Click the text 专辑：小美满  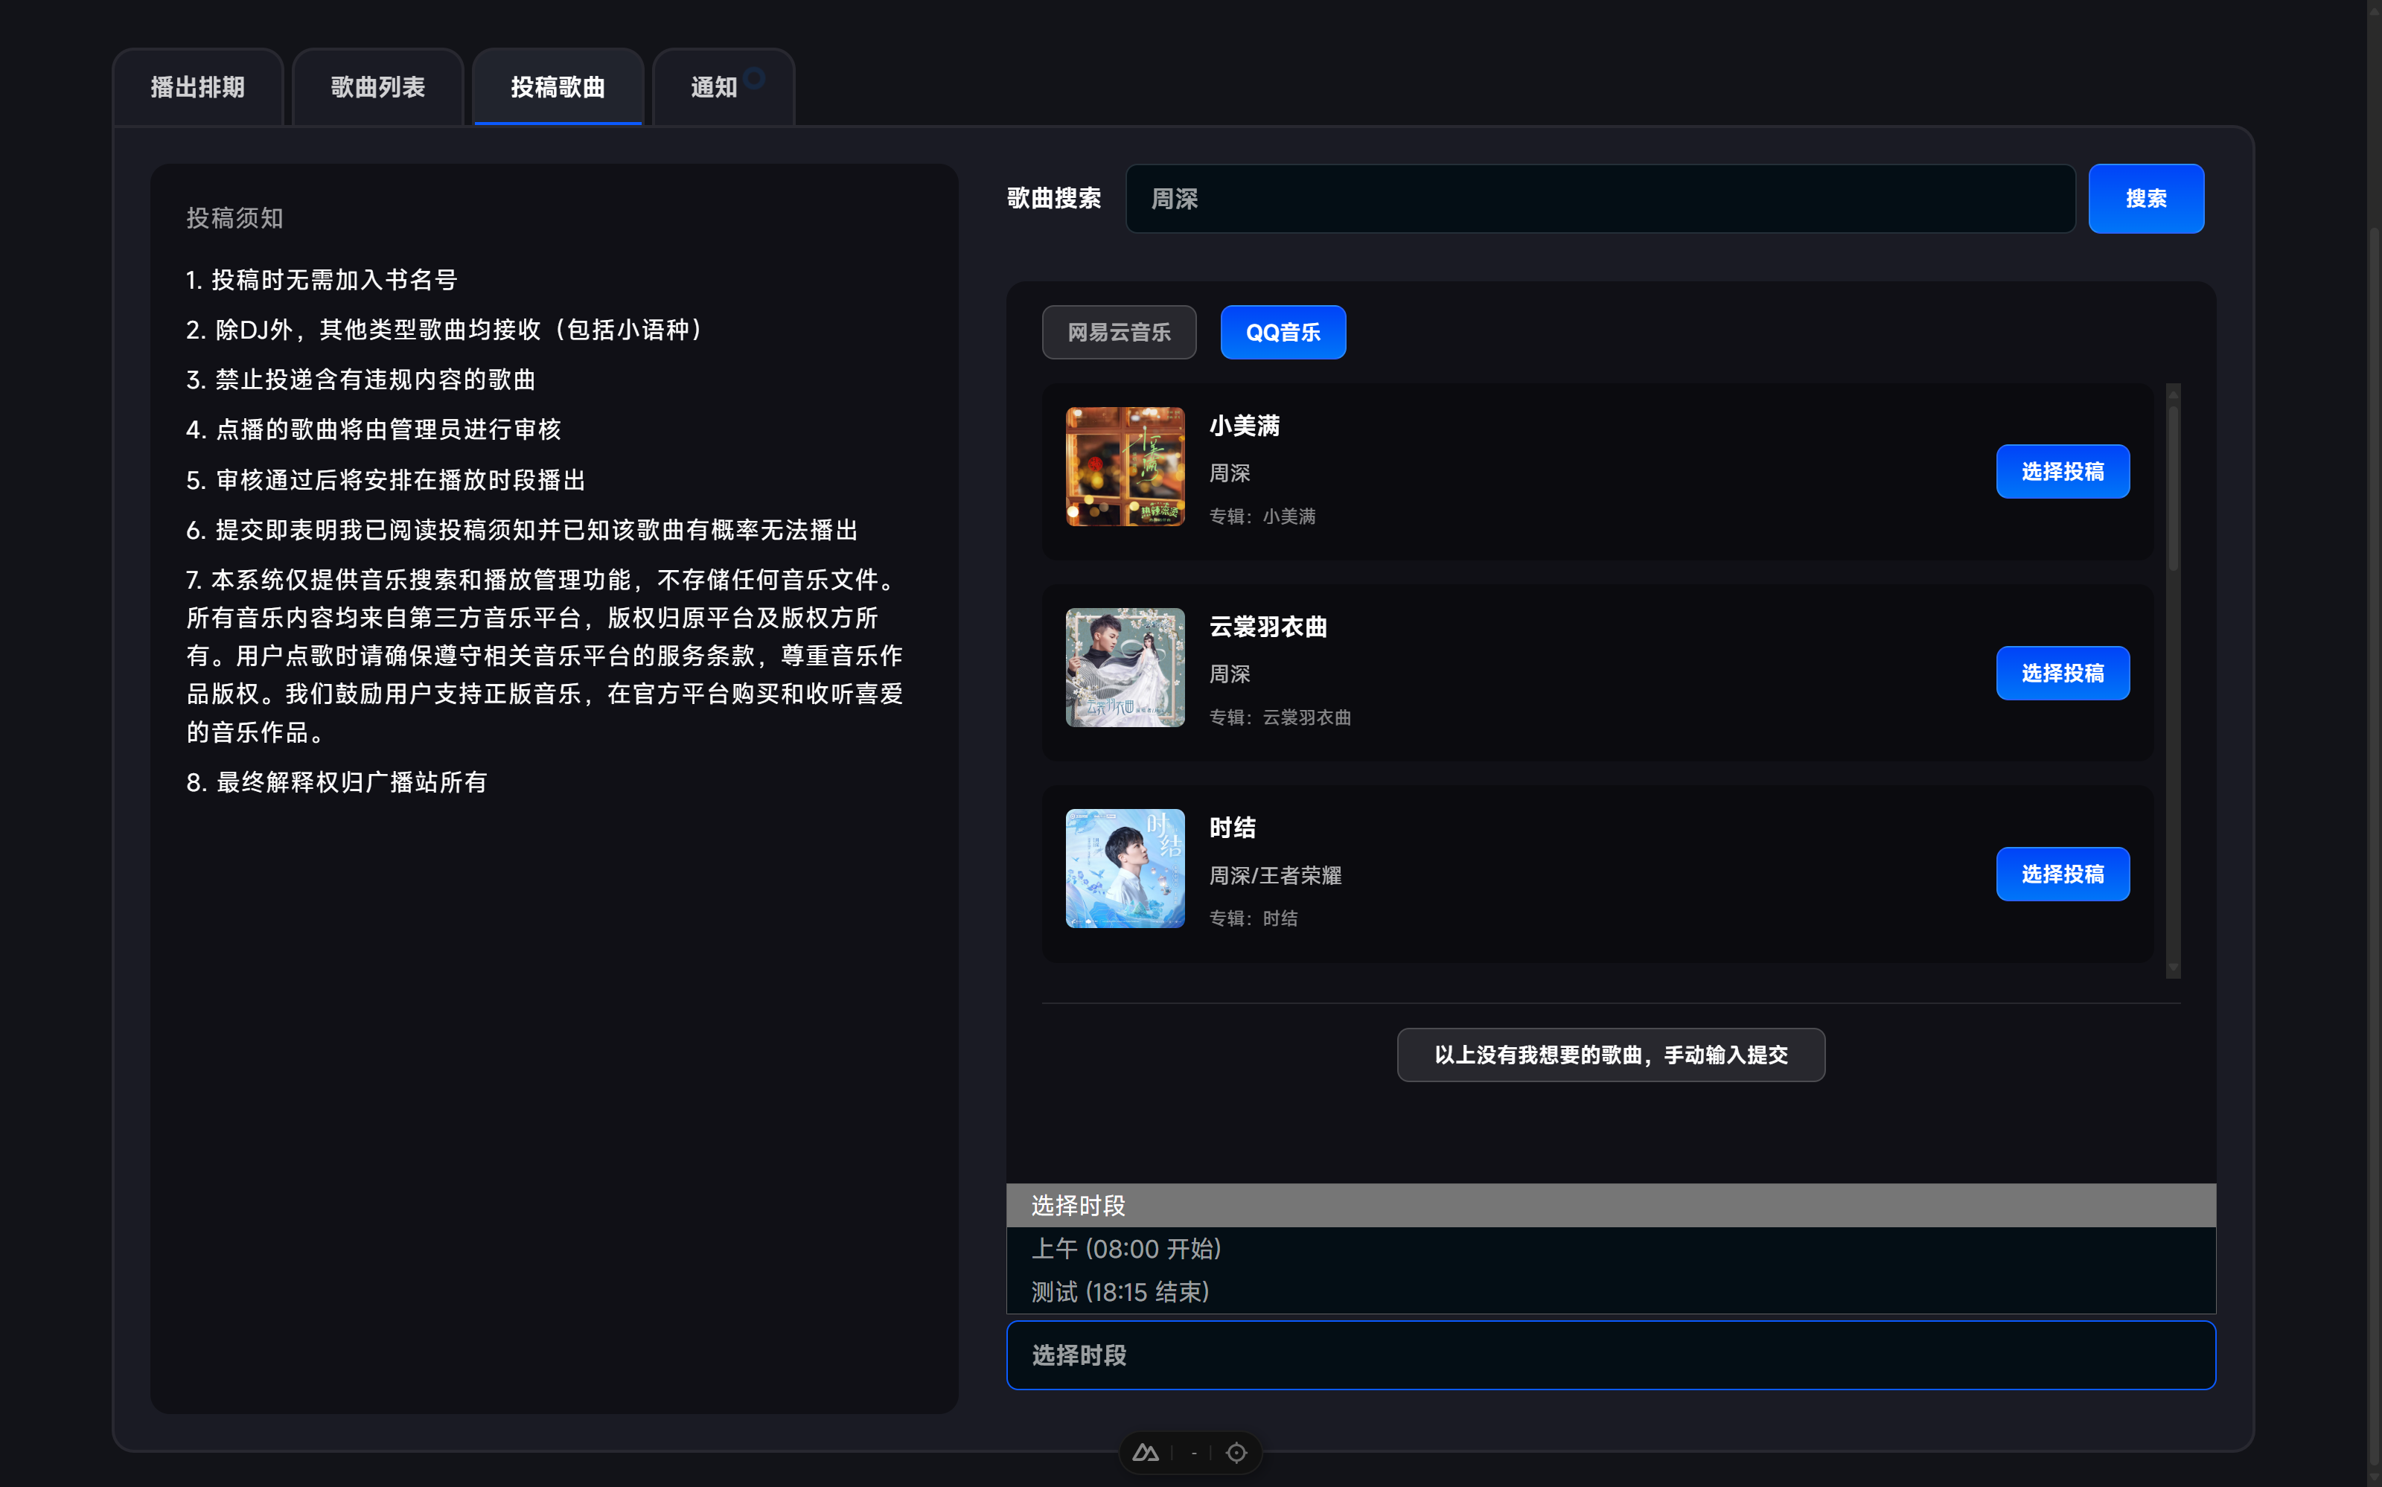(x=1262, y=517)
